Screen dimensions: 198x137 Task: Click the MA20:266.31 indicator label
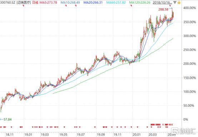tap(93, 3)
